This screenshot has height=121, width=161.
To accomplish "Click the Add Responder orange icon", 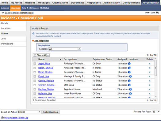I will tap(33, 41).
